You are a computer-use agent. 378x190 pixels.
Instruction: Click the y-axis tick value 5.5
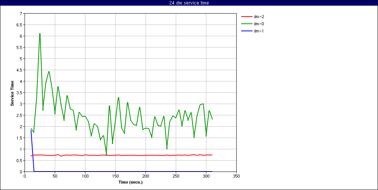tap(19, 47)
